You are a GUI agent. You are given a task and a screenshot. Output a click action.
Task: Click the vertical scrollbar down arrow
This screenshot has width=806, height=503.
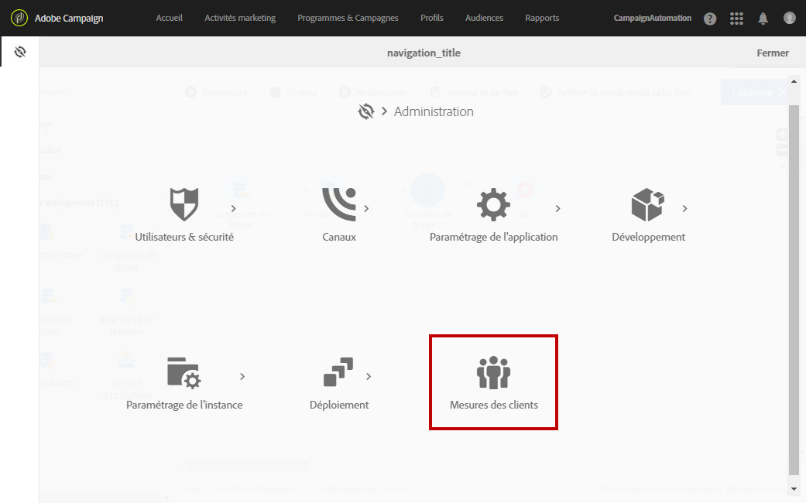coord(794,489)
